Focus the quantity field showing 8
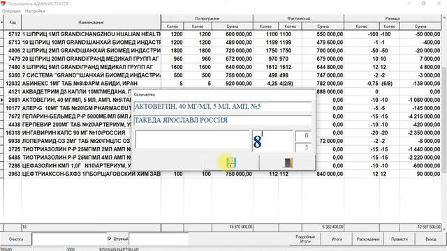The image size is (447, 251). [272, 141]
